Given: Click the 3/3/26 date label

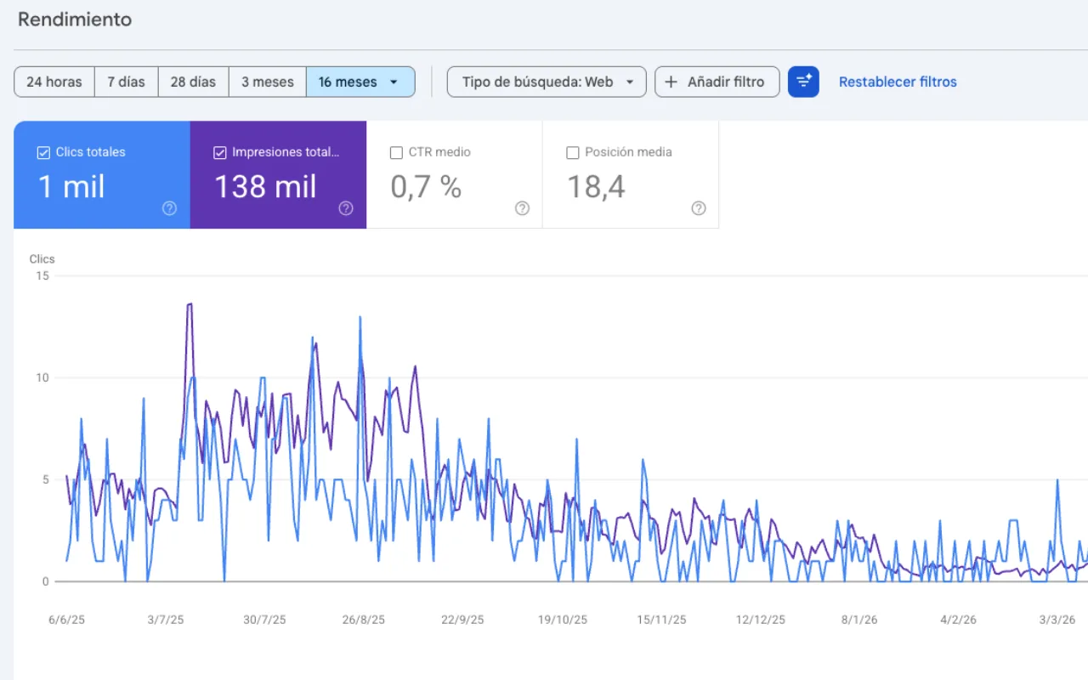Looking at the screenshot, I should (1057, 620).
